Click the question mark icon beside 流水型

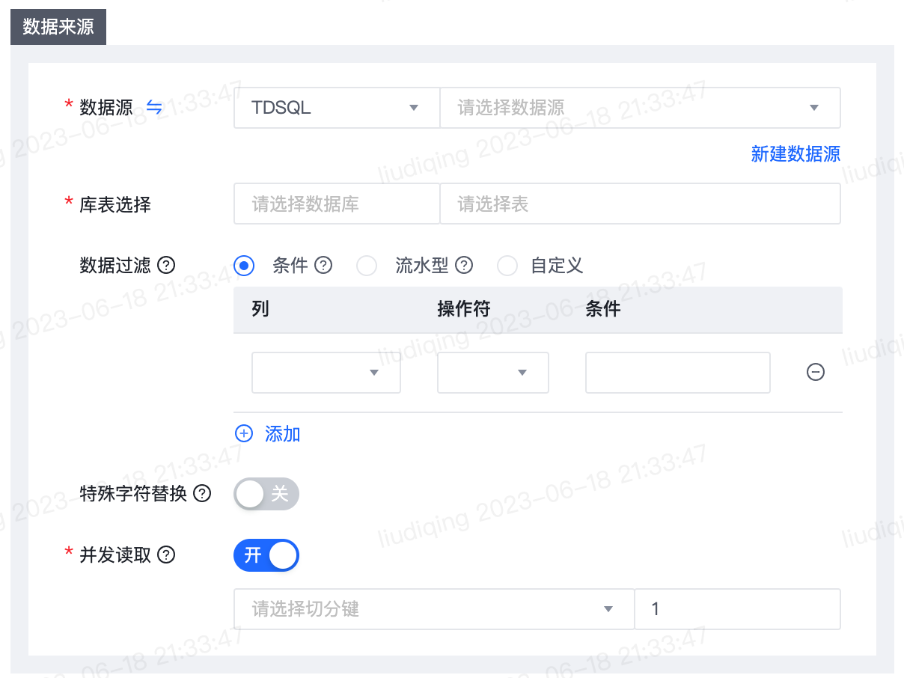pyautogui.click(x=464, y=265)
